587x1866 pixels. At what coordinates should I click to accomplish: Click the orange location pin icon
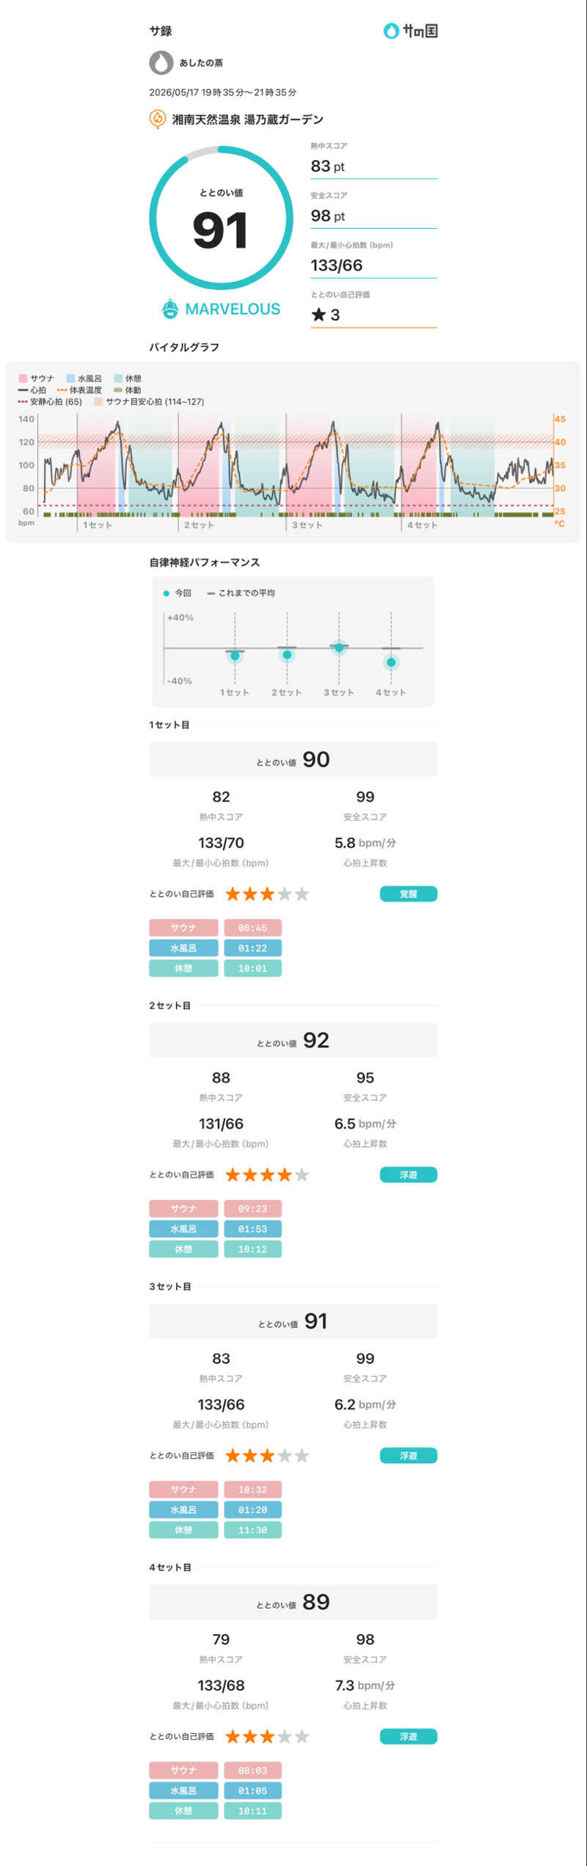click(x=157, y=119)
